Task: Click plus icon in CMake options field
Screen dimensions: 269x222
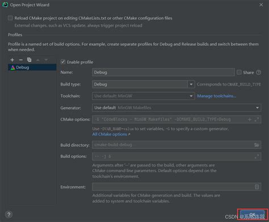Action: click(x=250, y=119)
